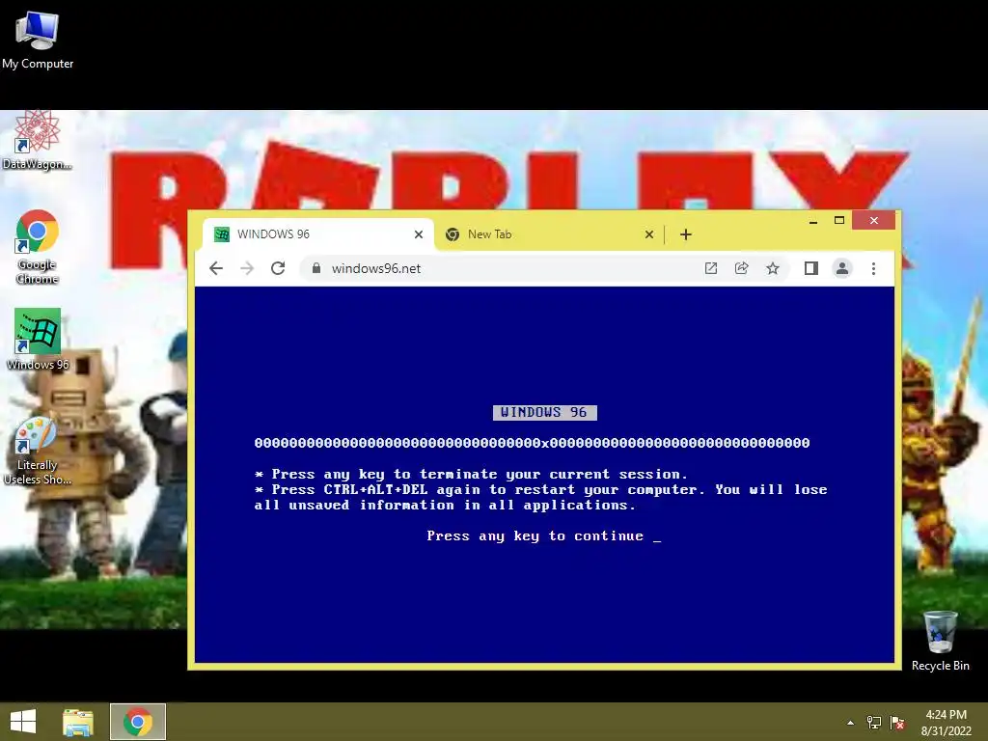Click the 'Press CTRL+ALT+DEL again' line
The image size is (988, 741).
540,497
